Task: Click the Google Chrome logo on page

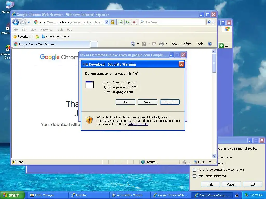Action: (x=59, y=57)
